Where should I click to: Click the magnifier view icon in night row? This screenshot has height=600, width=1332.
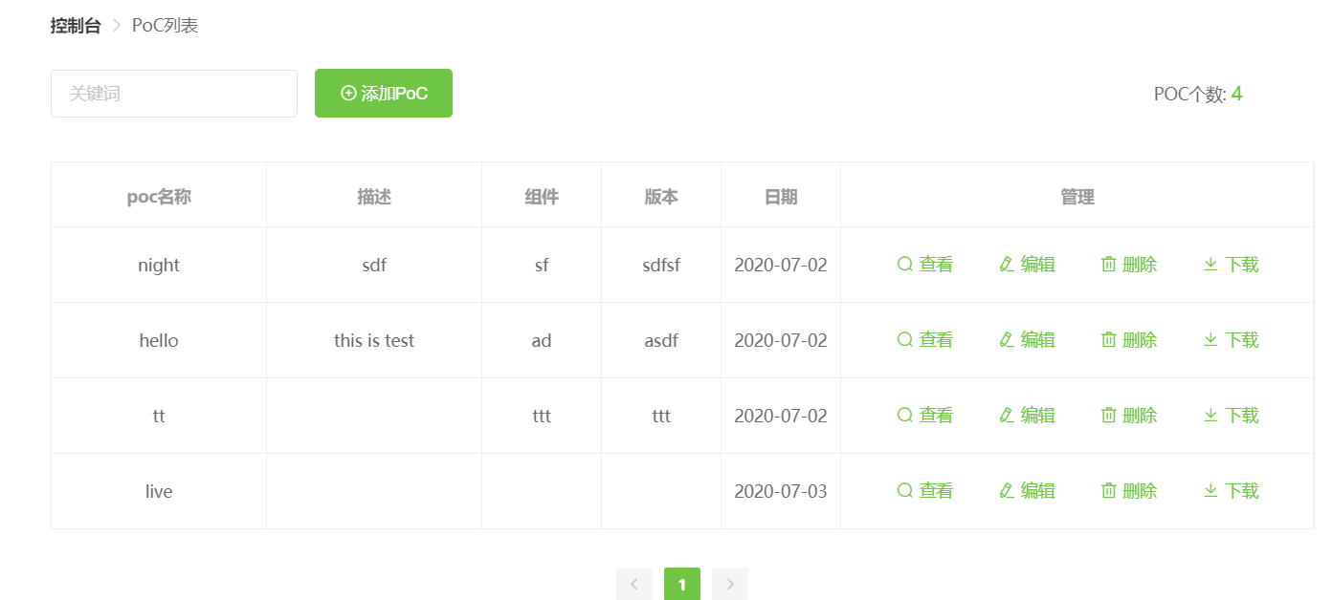pyautogui.click(x=904, y=265)
